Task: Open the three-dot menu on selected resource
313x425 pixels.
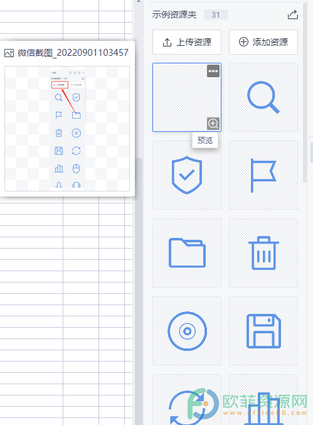Action: click(213, 71)
